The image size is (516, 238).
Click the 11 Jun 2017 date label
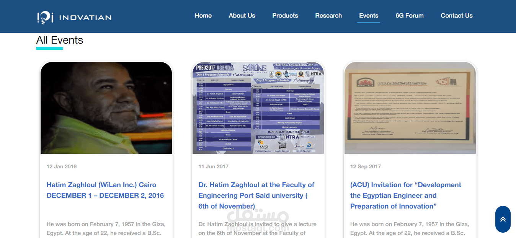[x=214, y=166]
